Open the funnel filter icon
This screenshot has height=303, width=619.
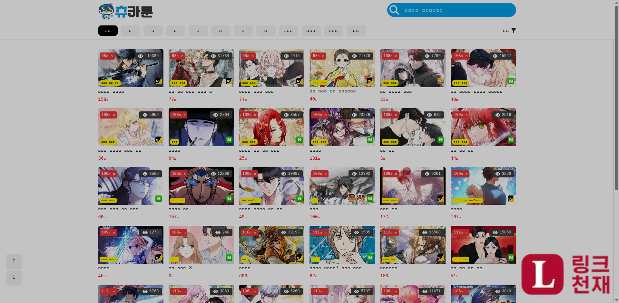click(514, 31)
